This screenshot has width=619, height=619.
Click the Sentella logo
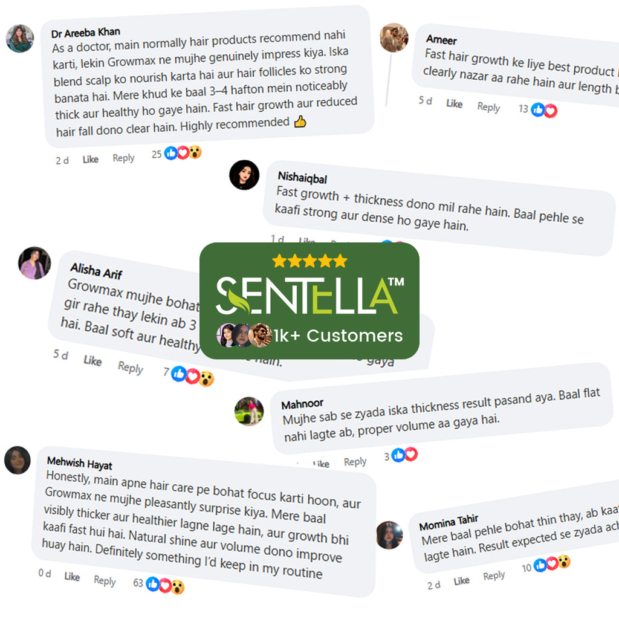pyautogui.click(x=309, y=295)
